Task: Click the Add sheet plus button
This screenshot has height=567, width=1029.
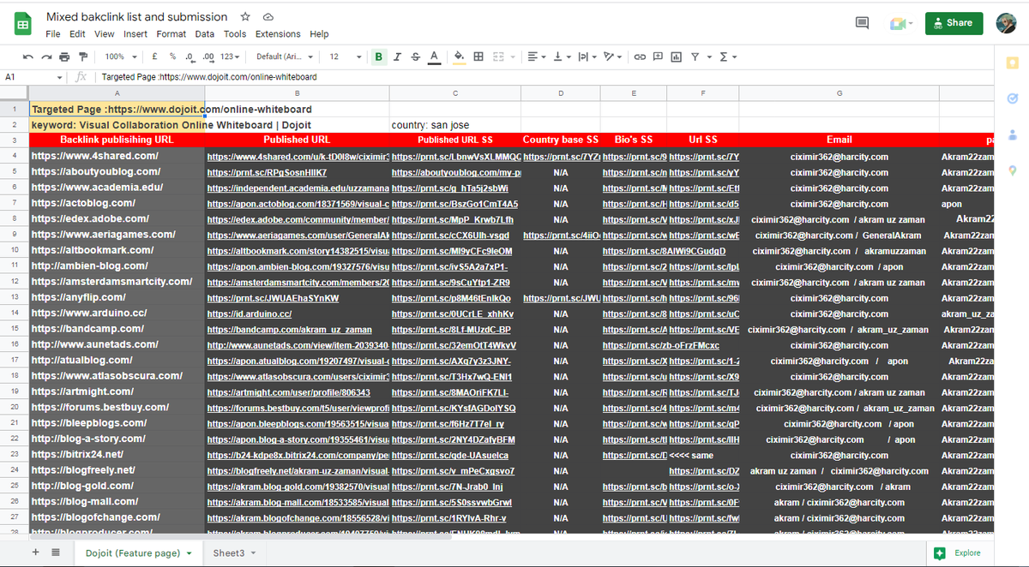Action: [35, 552]
